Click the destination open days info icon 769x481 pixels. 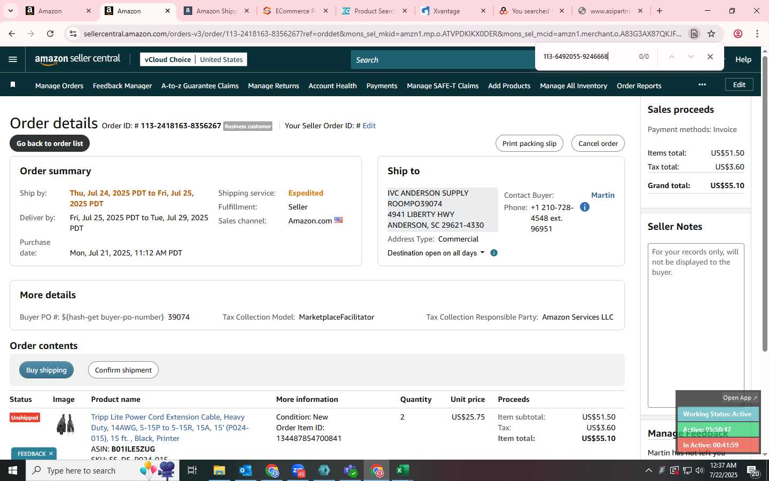point(494,253)
